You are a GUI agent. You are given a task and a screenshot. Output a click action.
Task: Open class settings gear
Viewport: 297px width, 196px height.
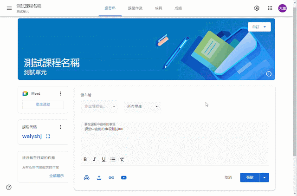coord(257,8)
